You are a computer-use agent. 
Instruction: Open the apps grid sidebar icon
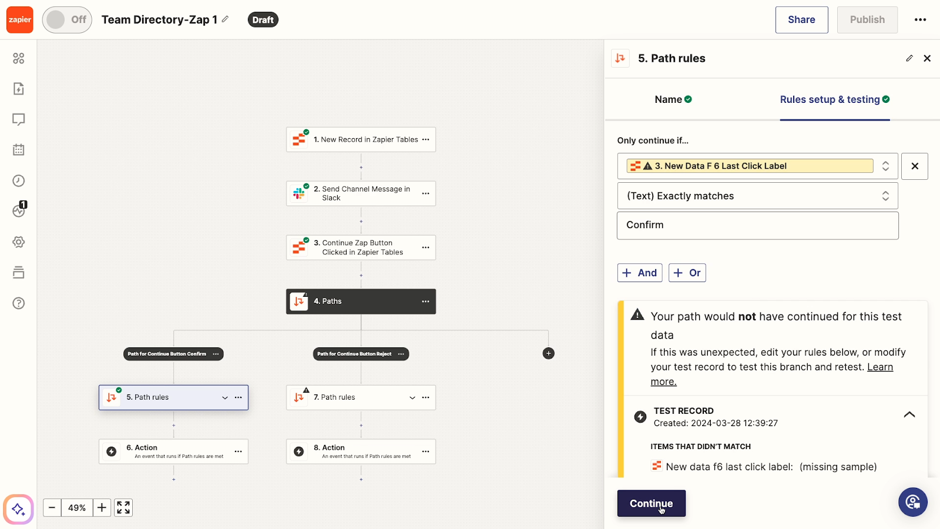[x=19, y=58]
